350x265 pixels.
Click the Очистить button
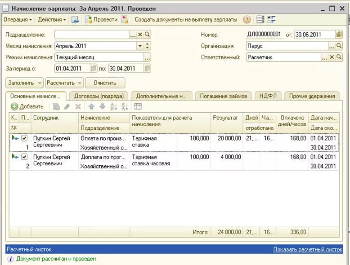(105, 83)
